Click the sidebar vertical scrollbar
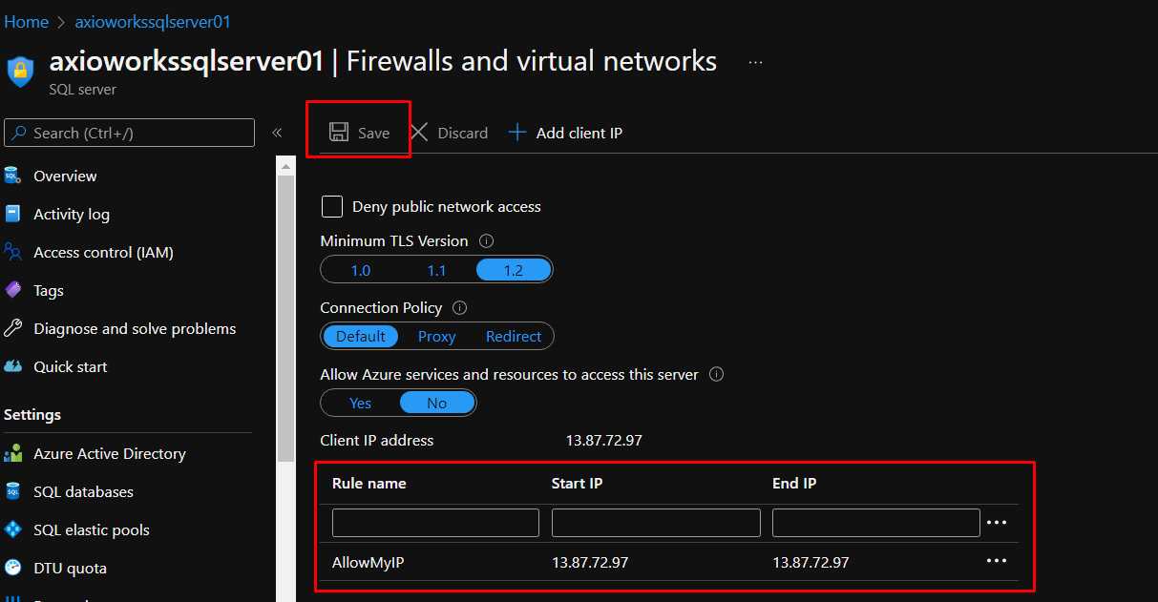The width and height of the screenshot is (1158, 602). coord(284,320)
